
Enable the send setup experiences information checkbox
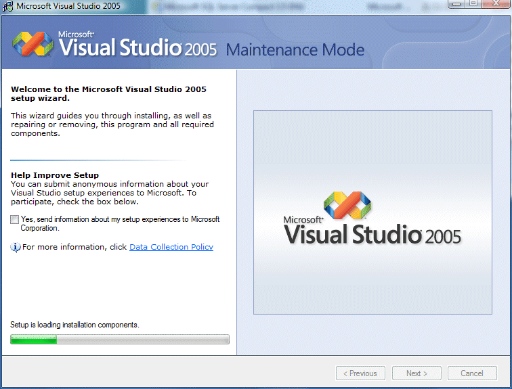click(x=14, y=219)
